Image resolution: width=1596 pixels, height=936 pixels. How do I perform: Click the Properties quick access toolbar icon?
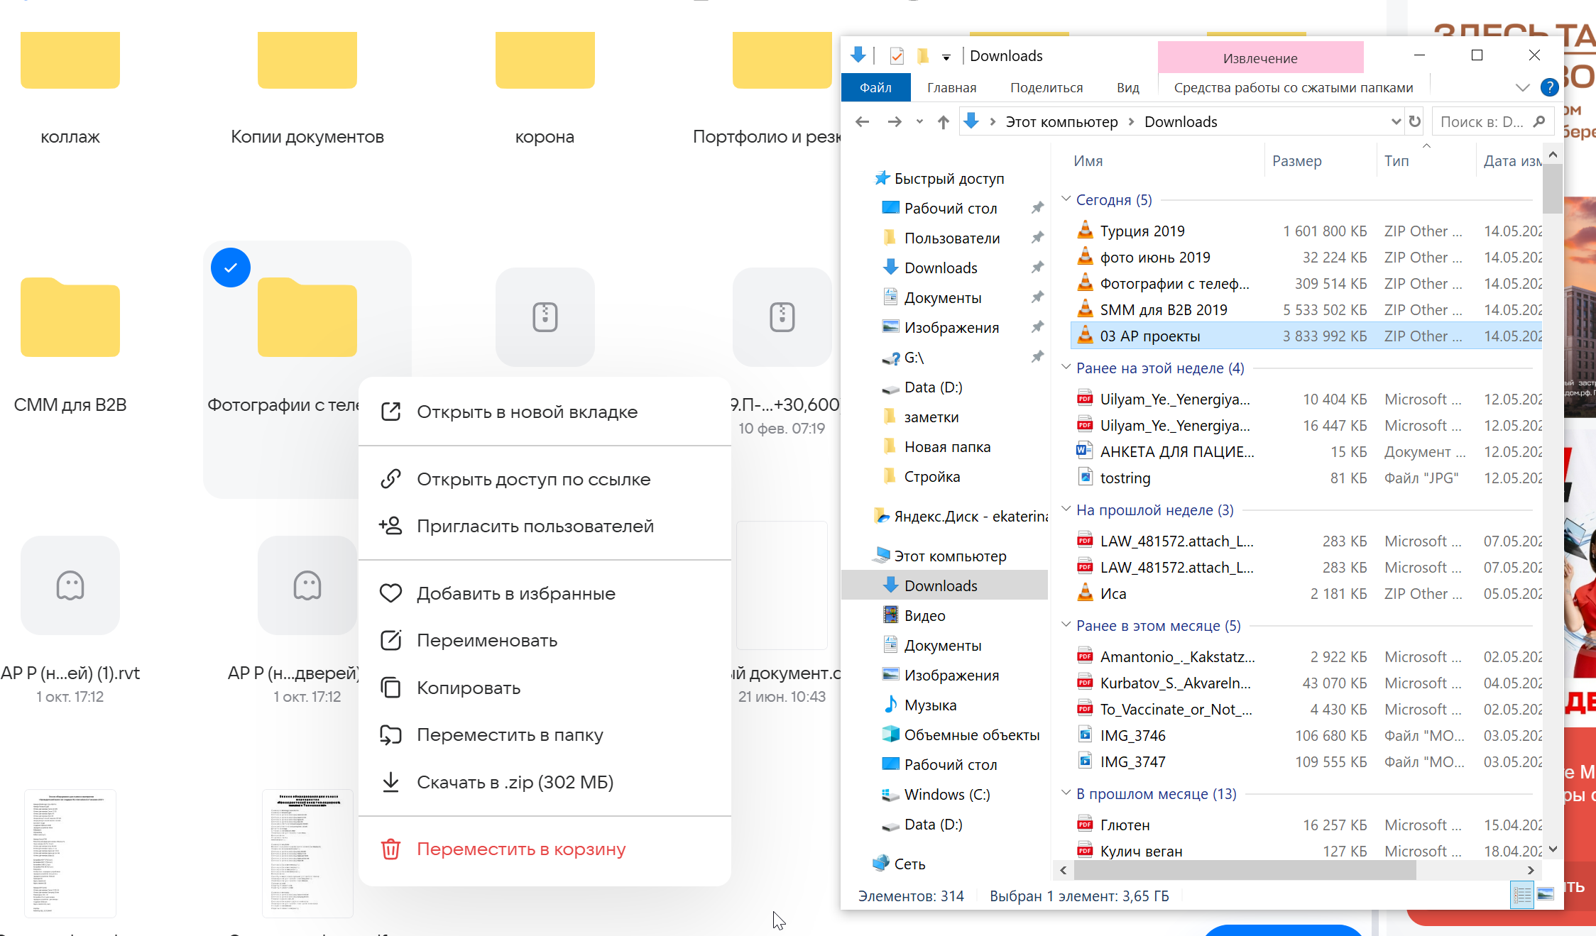[897, 55]
